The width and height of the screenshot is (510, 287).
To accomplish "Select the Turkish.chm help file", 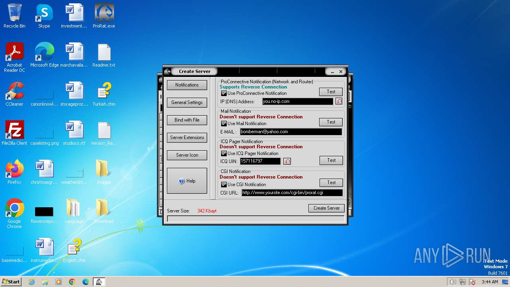I will pyautogui.click(x=104, y=94).
